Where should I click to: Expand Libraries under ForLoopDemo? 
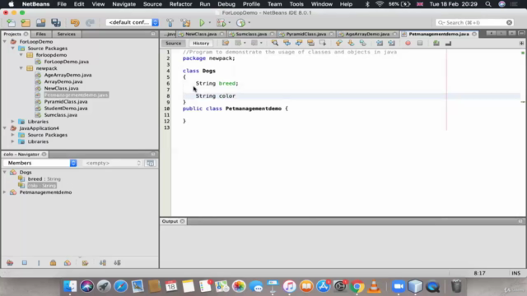13,122
